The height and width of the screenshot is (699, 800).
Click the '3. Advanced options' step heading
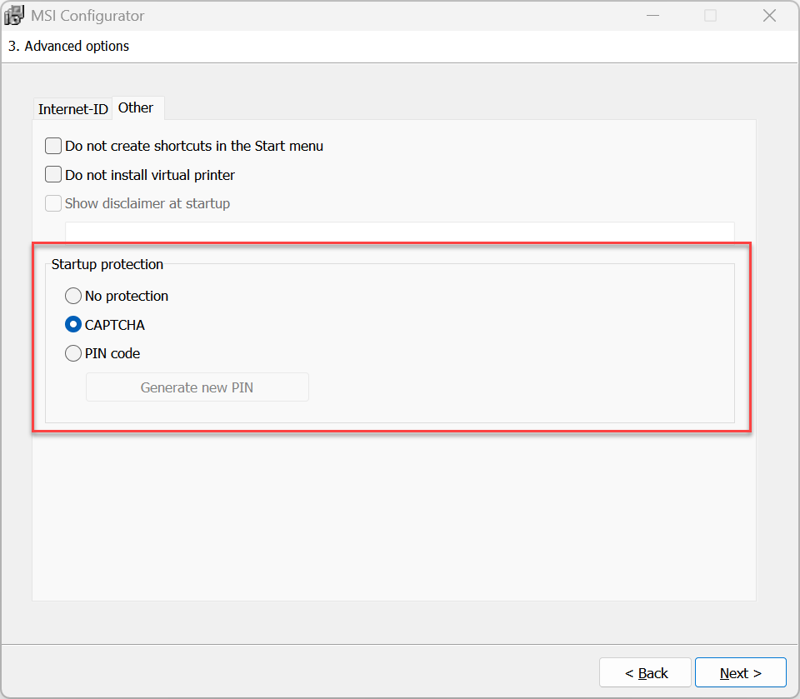tap(68, 46)
